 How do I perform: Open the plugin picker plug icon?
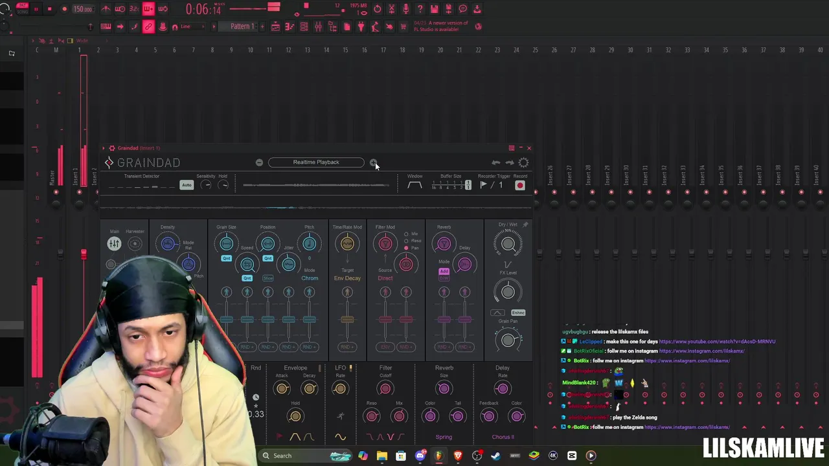click(361, 27)
